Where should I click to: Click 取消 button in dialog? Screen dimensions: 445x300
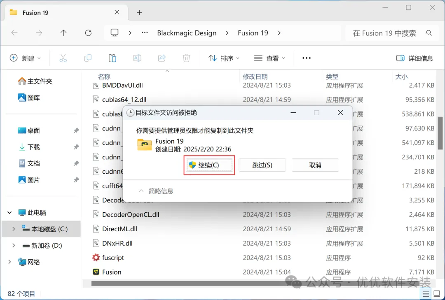[x=315, y=165]
